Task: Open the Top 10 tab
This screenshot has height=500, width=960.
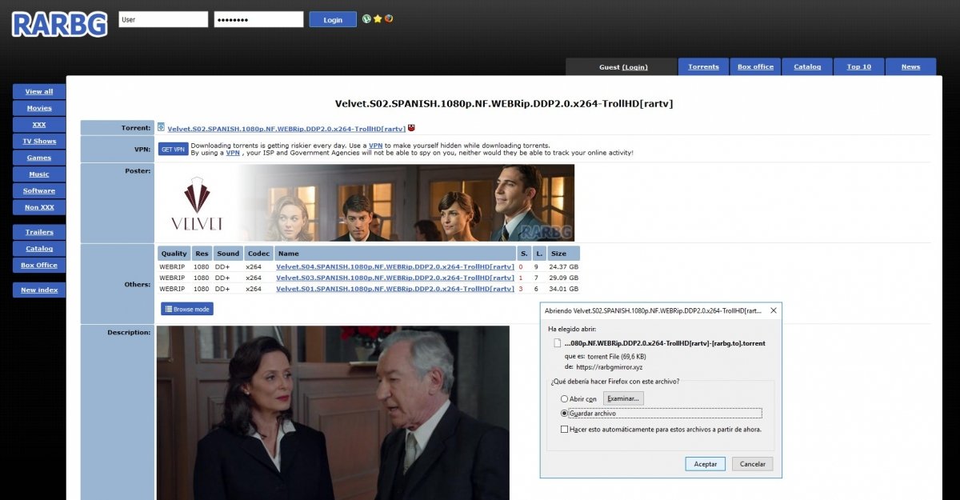Action: click(x=859, y=66)
